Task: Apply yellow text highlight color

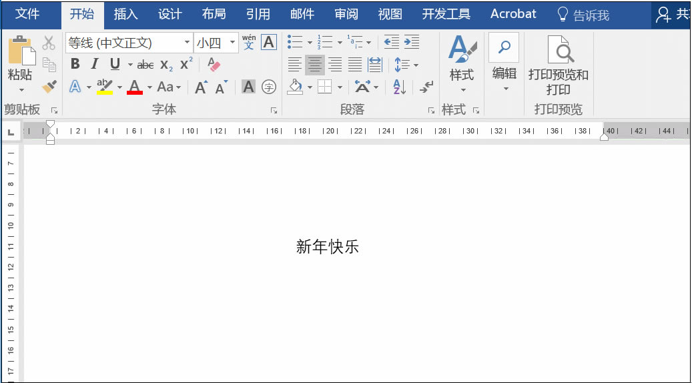Action: (105, 87)
